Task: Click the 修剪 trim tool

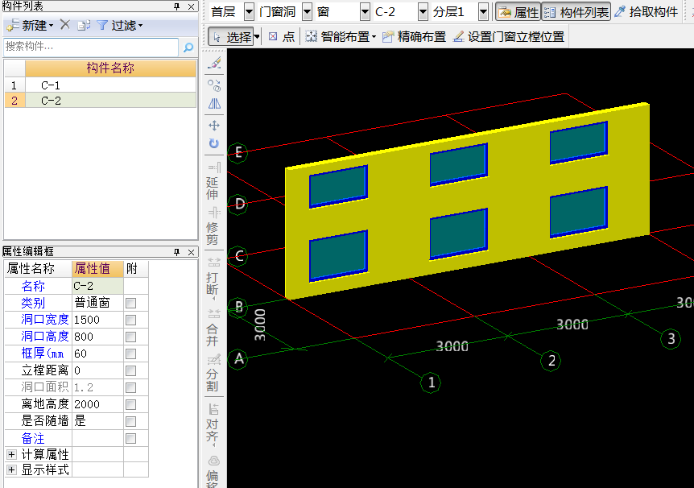Action: (213, 226)
